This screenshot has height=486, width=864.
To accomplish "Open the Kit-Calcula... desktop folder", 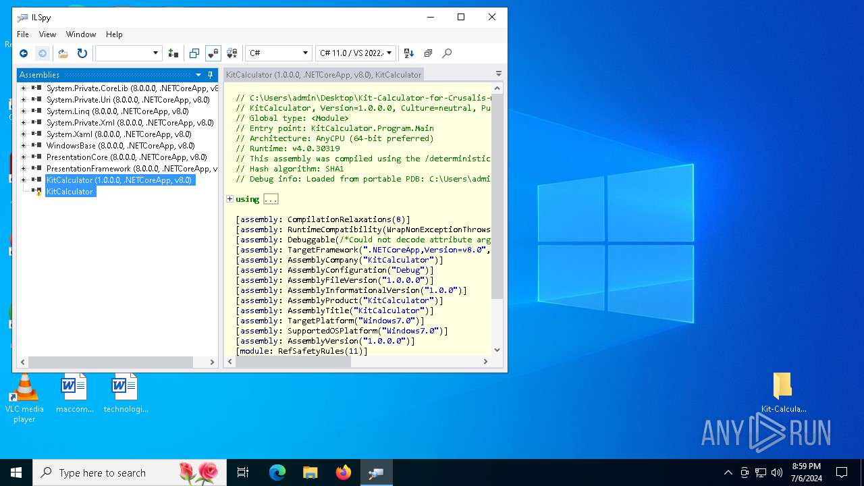I will [x=783, y=393].
